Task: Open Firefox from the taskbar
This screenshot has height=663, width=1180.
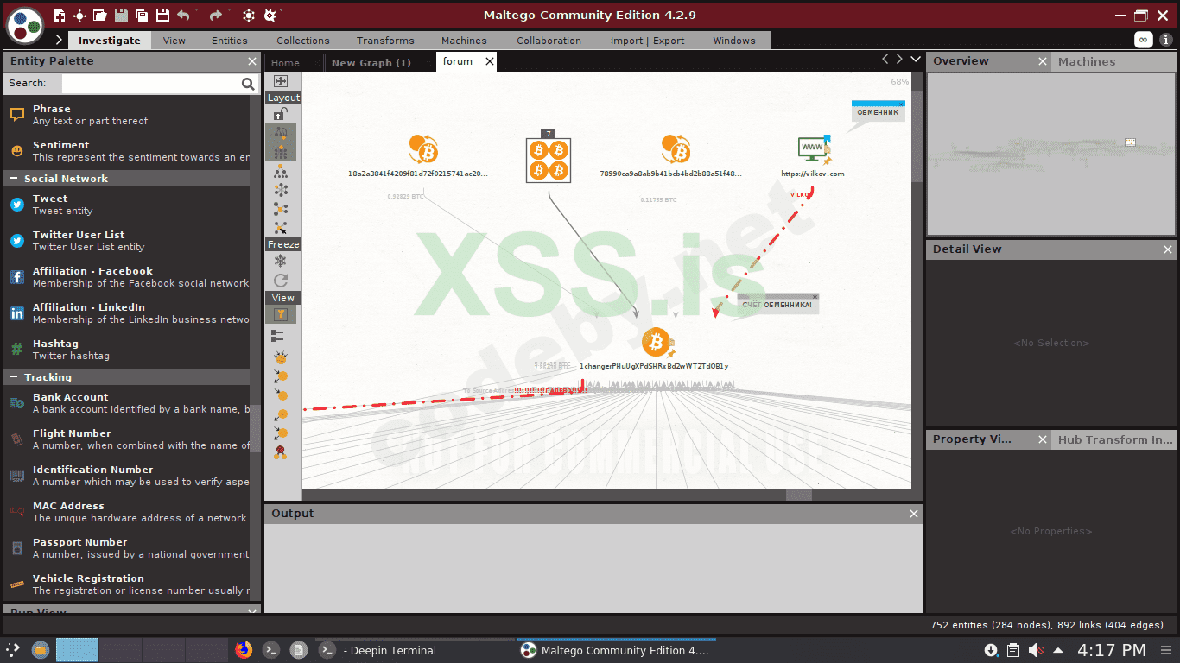Action: (244, 650)
